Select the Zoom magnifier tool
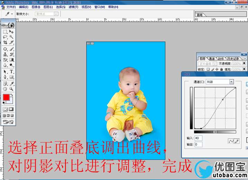Viewport: 248px width, 180px height. (x=11, y=89)
